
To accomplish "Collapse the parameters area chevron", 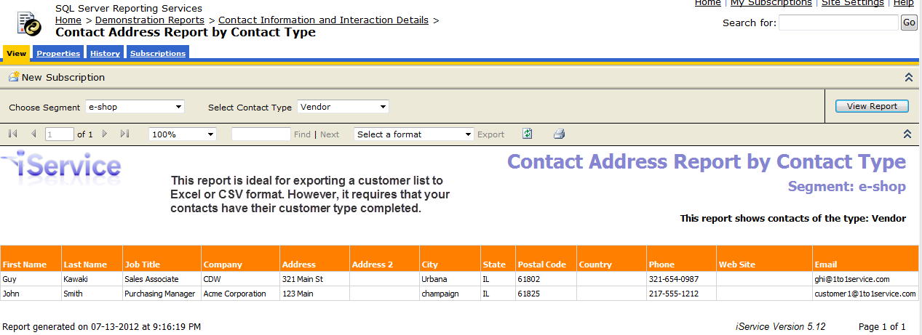I will coord(908,77).
